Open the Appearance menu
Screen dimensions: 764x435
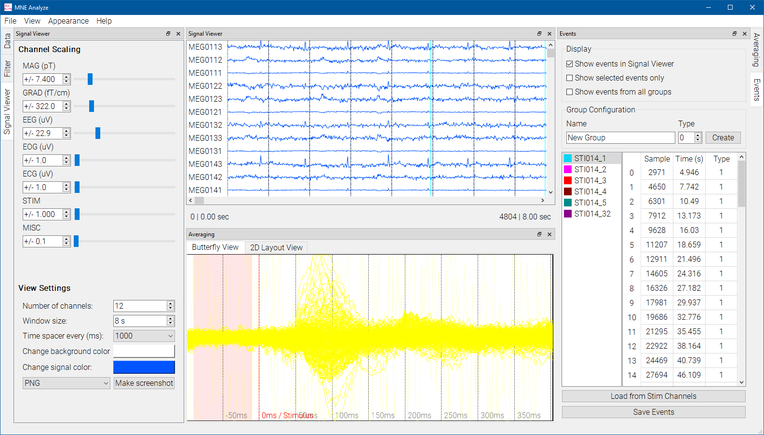68,21
